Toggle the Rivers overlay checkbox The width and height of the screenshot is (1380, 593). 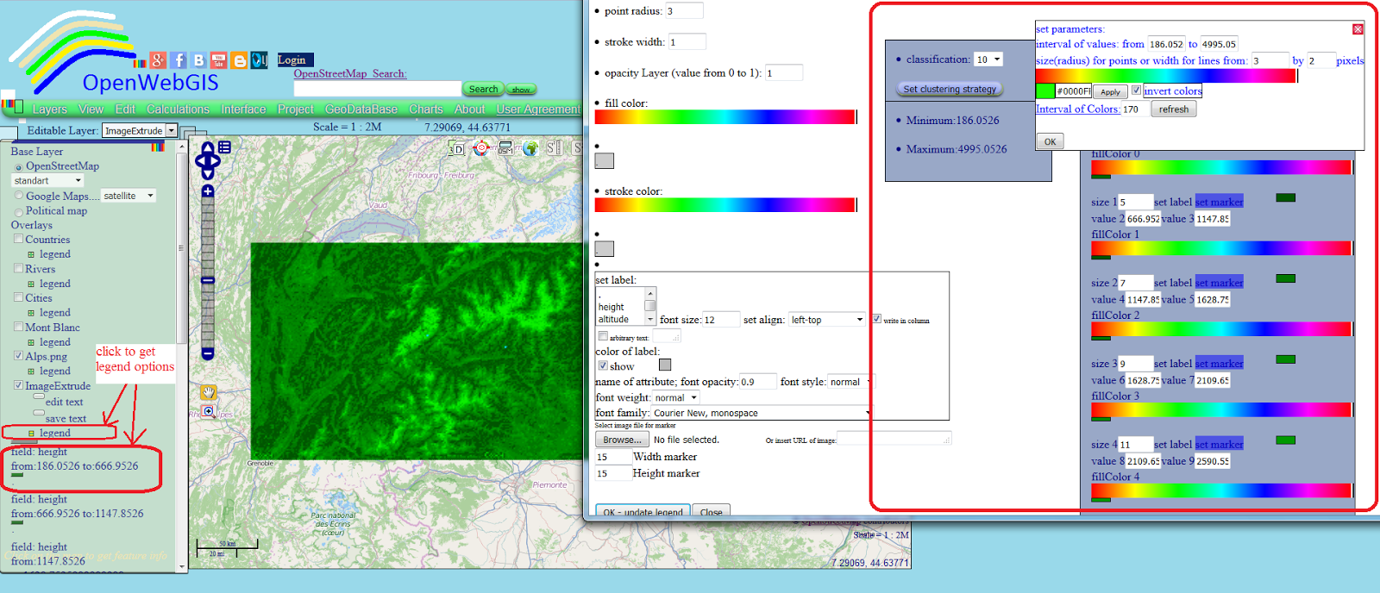point(18,268)
